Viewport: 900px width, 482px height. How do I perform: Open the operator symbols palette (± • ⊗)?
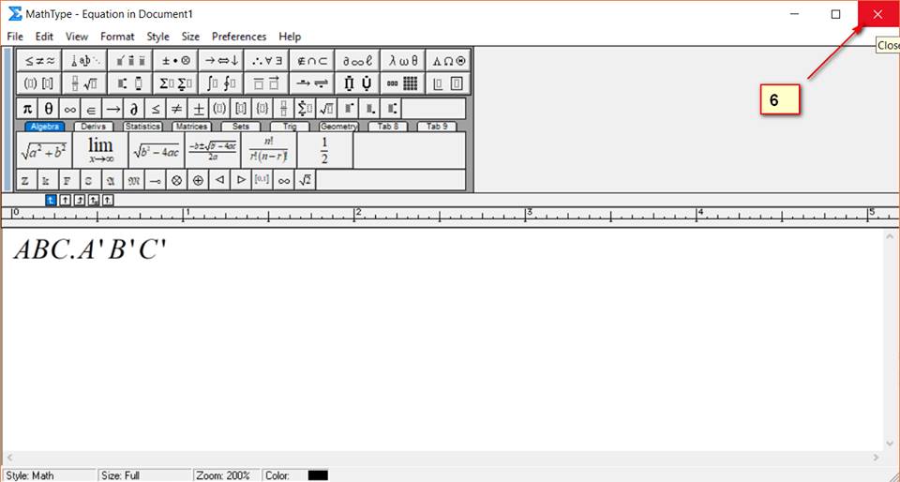pos(175,60)
